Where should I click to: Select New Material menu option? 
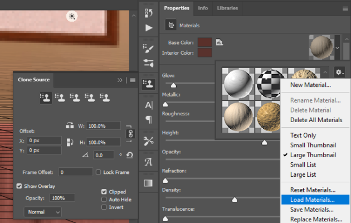310,85
